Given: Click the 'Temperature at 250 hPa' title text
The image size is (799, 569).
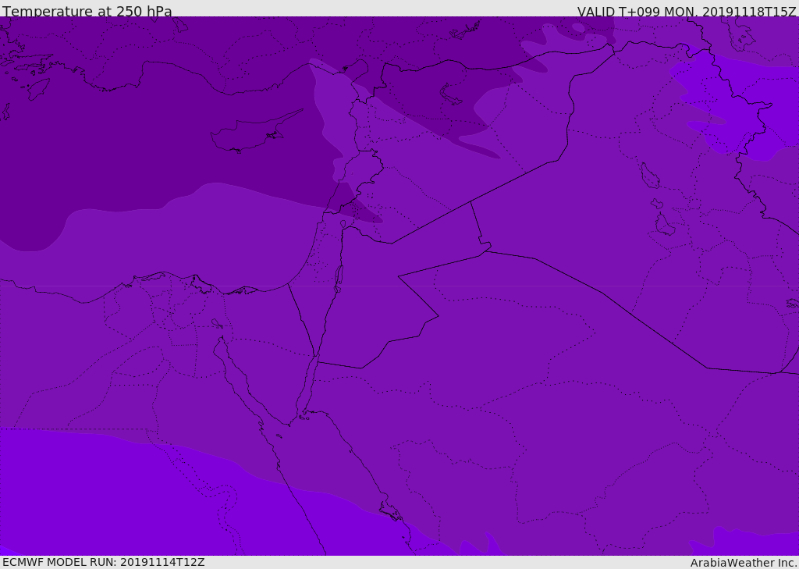Looking at the screenshot, I should [87, 11].
